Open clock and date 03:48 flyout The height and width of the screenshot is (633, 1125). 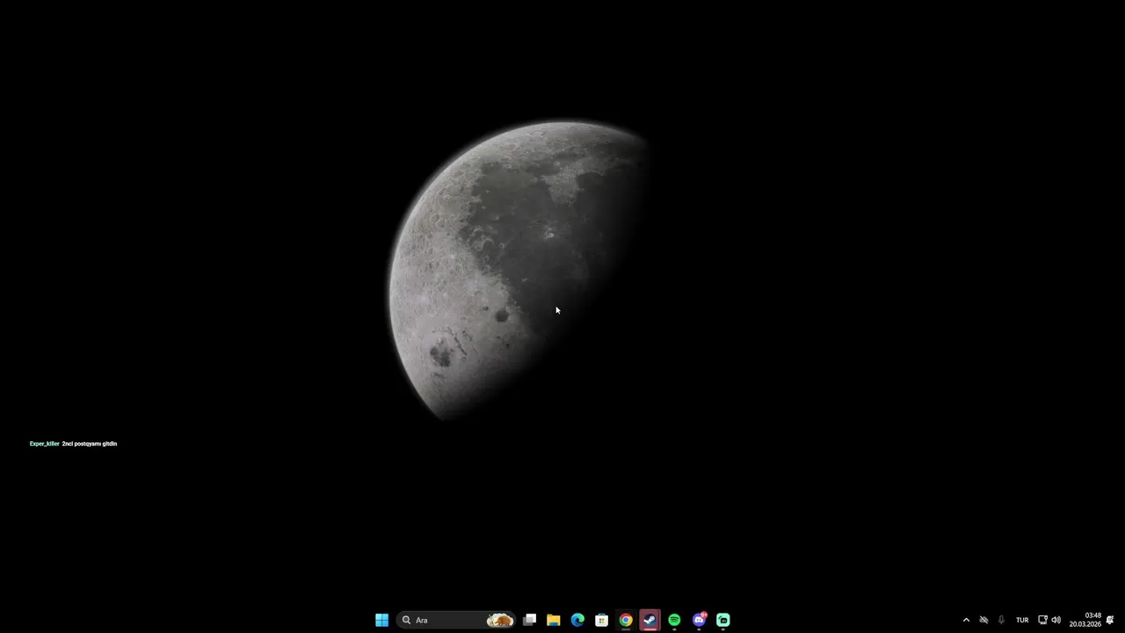pyautogui.click(x=1085, y=620)
